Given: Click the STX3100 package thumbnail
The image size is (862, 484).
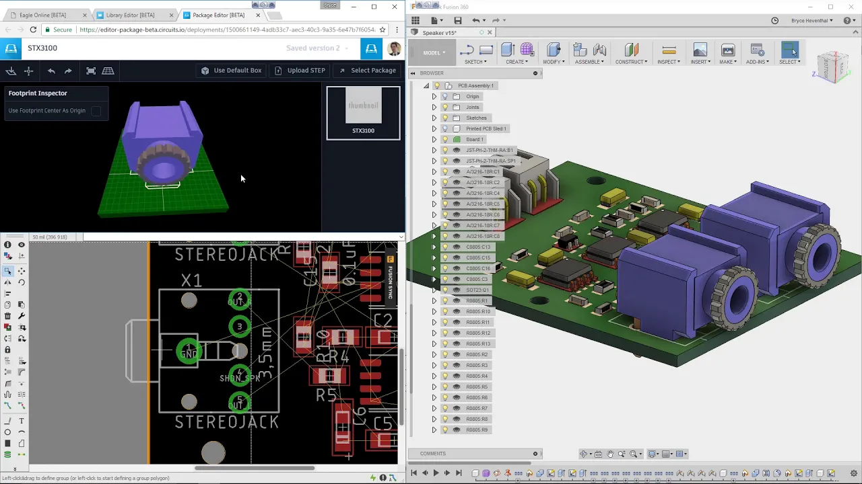Looking at the screenshot, I should (363, 113).
